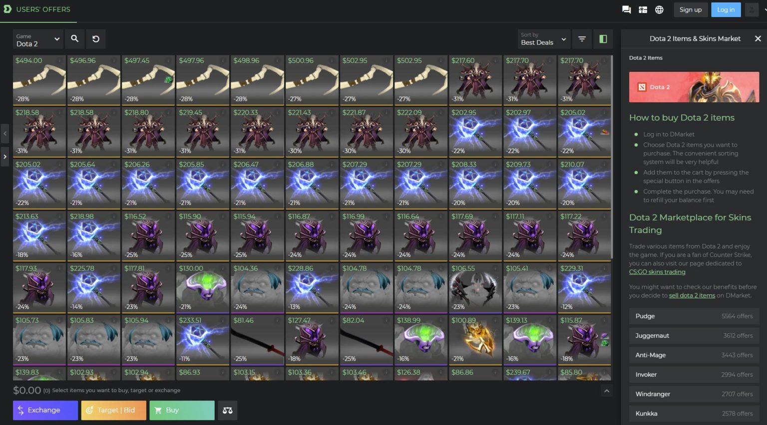Open the search magnifier icon
This screenshot has height=425, width=767.
click(74, 38)
